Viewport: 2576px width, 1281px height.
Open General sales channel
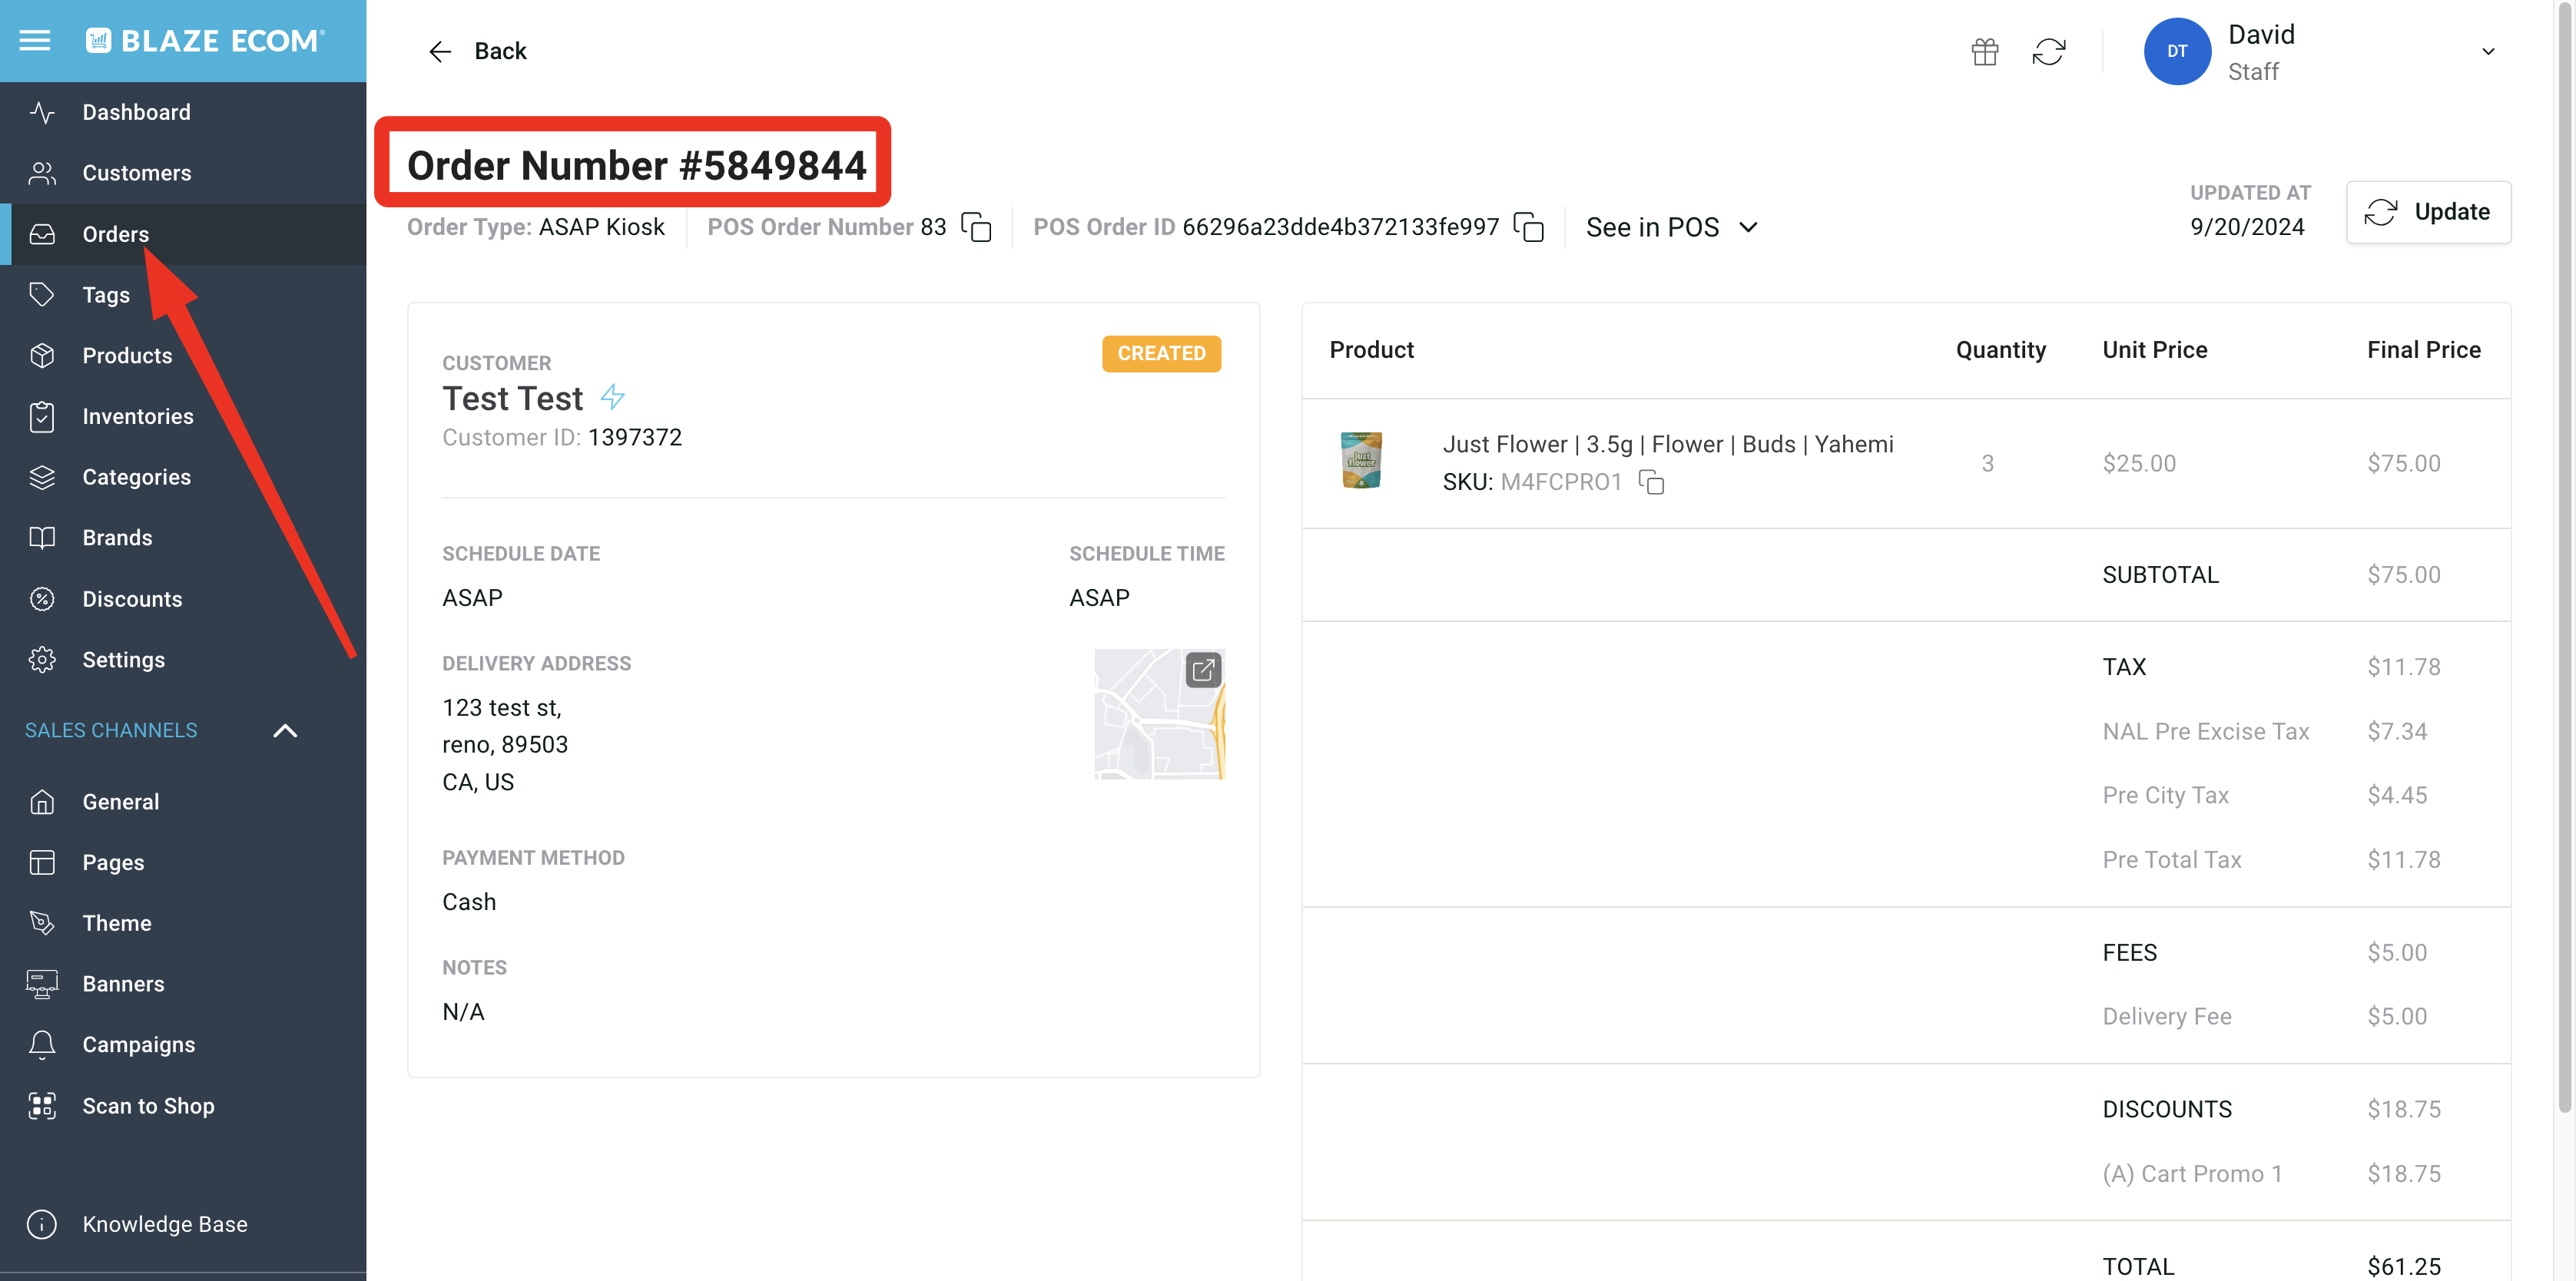pyautogui.click(x=183, y=801)
